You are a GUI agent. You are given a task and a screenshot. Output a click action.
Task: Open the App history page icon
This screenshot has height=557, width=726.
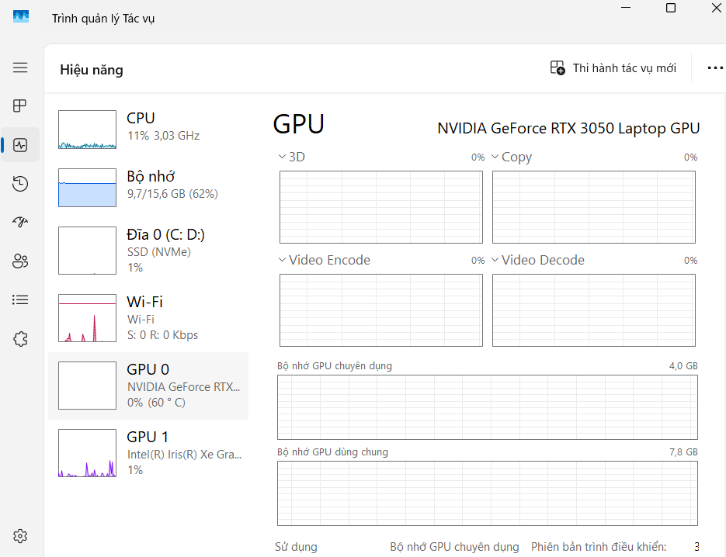point(20,184)
